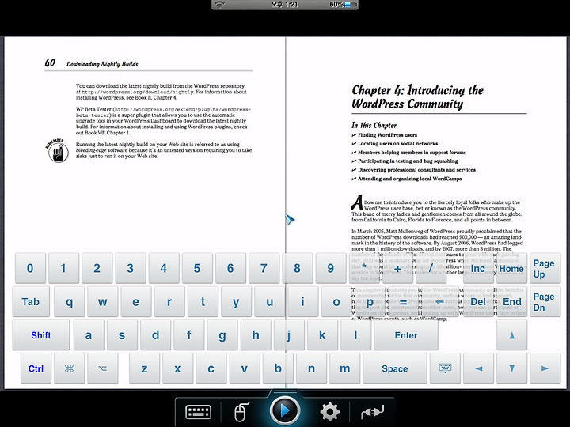570x427 pixels.
Task: Tap the Page Dn key
Action: [545, 302]
